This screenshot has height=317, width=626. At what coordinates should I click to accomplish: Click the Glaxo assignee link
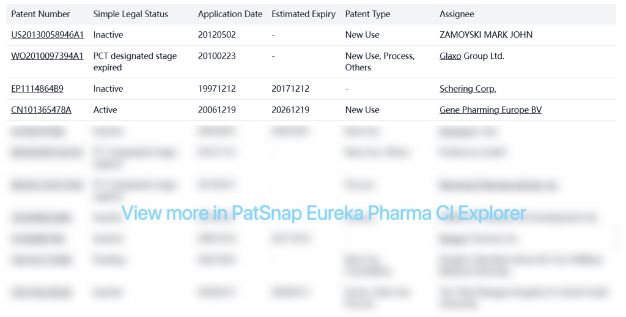(x=450, y=56)
